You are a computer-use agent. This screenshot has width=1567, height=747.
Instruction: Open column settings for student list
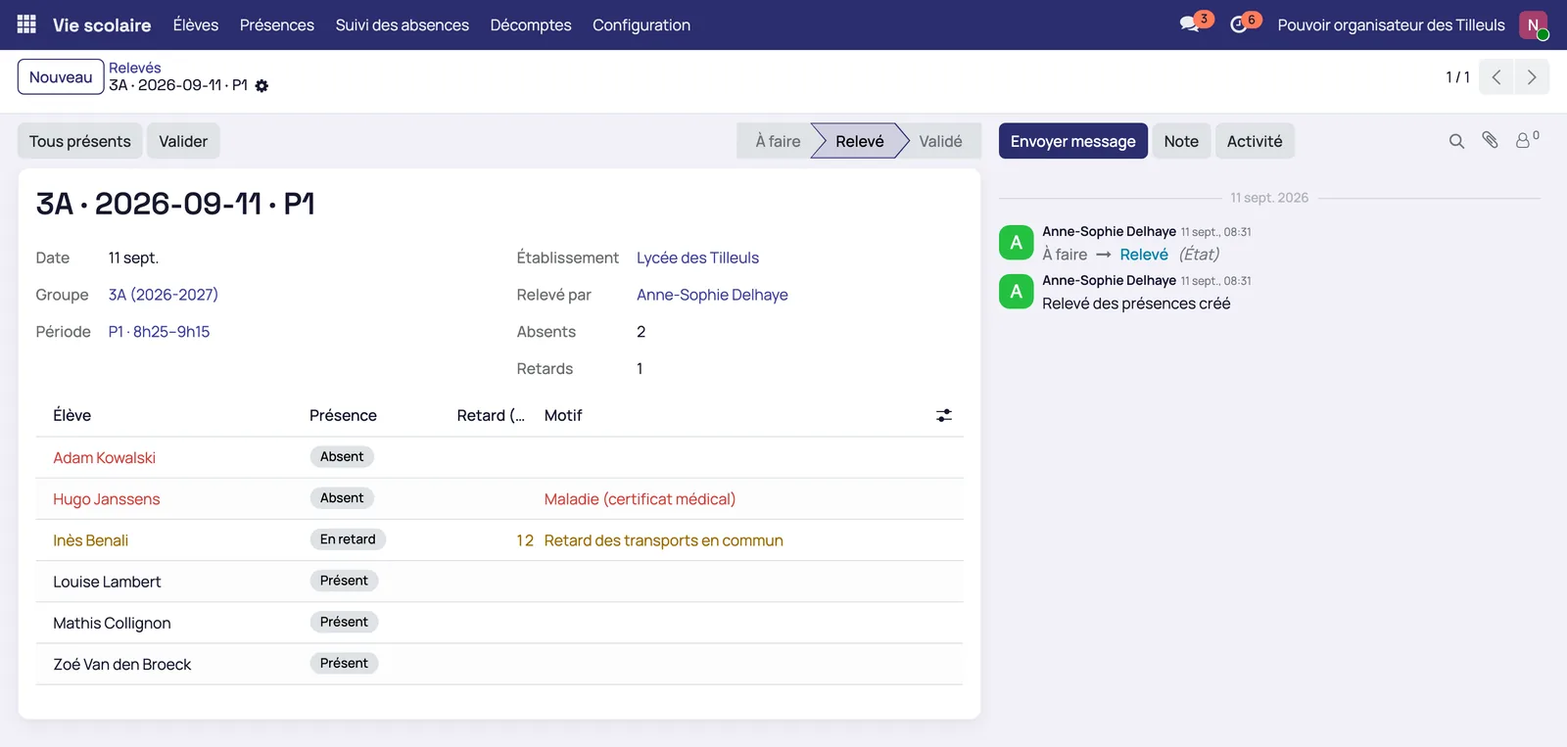coord(944,416)
